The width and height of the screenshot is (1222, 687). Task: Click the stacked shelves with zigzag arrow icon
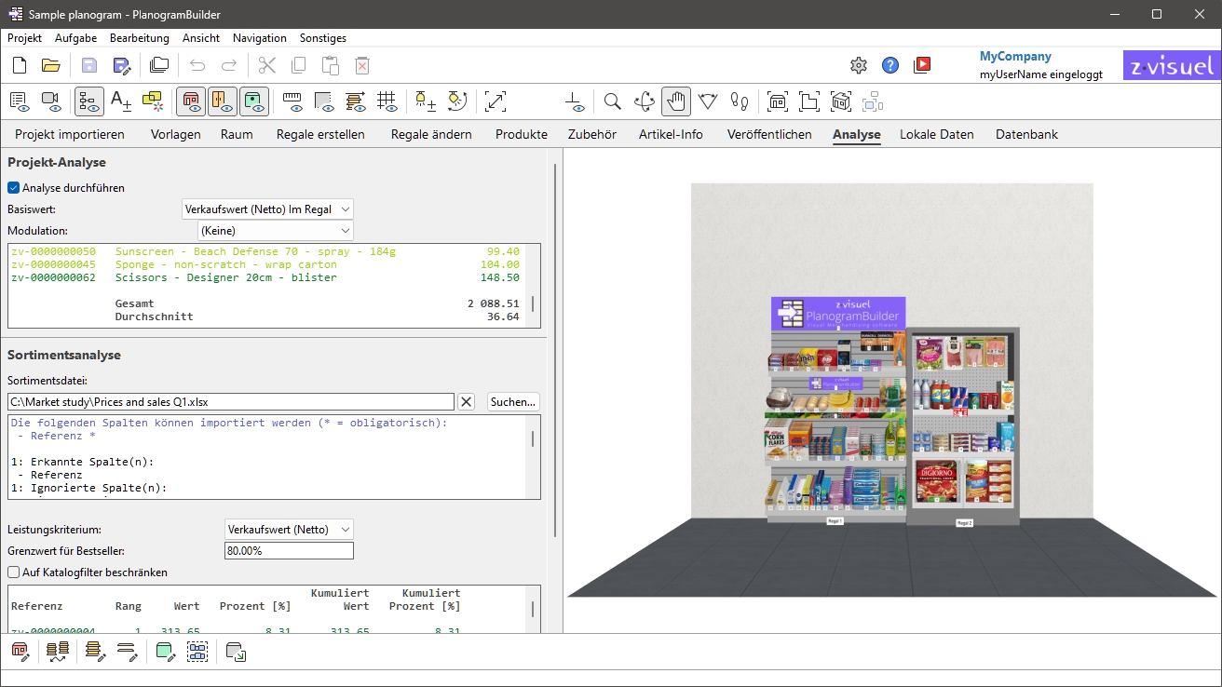pyautogui.click(x=58, y=652)
